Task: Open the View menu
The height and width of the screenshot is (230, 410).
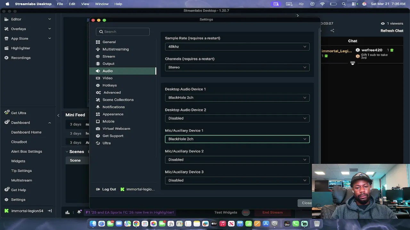Action: pyautogui.click(x=85, y=4)
